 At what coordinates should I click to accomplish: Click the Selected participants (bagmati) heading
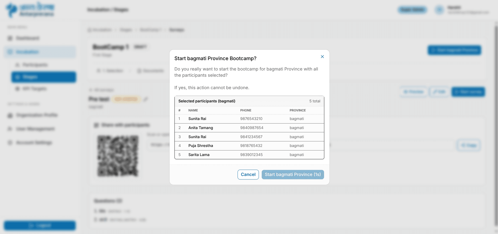[x=207, y=101]
